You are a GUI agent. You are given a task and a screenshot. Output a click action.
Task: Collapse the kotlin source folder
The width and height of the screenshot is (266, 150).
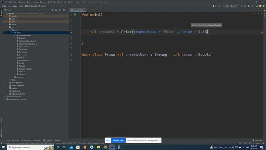tap(12, 32)
